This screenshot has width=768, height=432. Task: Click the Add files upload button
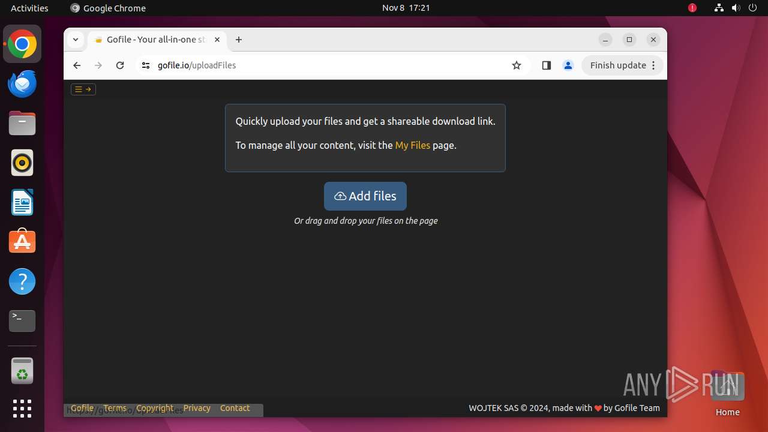coord(365,196)
